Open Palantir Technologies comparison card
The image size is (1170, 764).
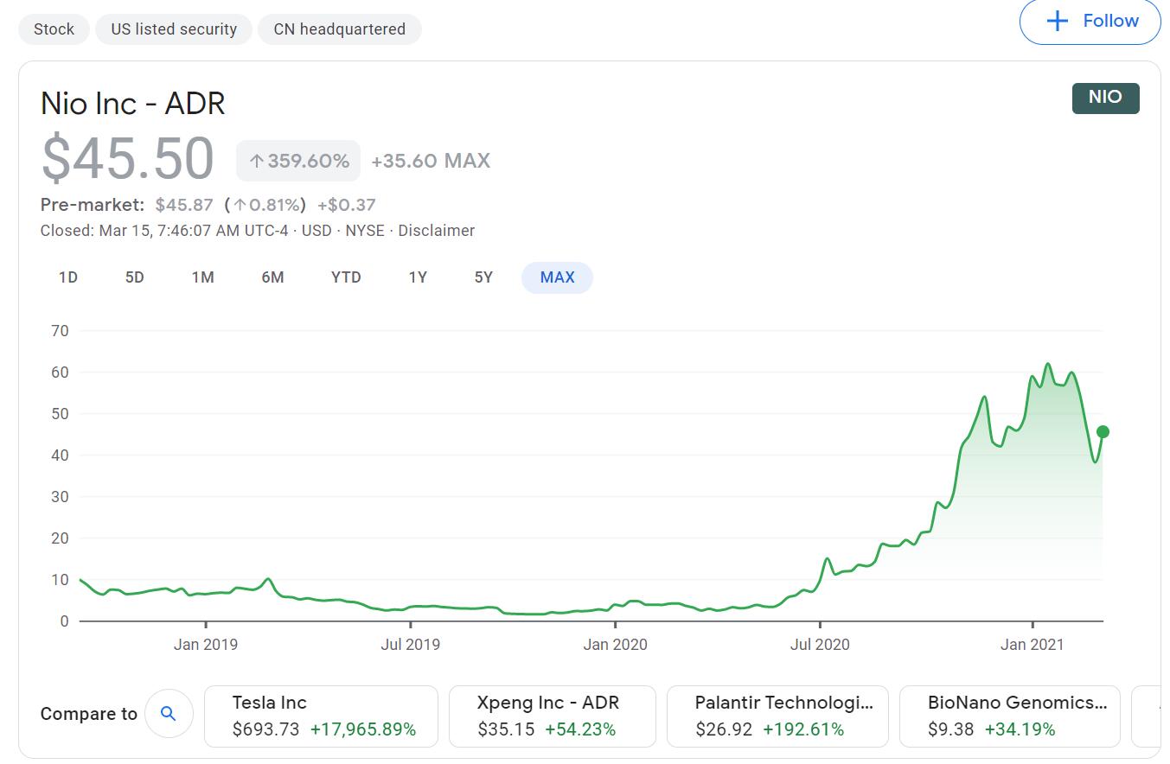coord(777,716)
